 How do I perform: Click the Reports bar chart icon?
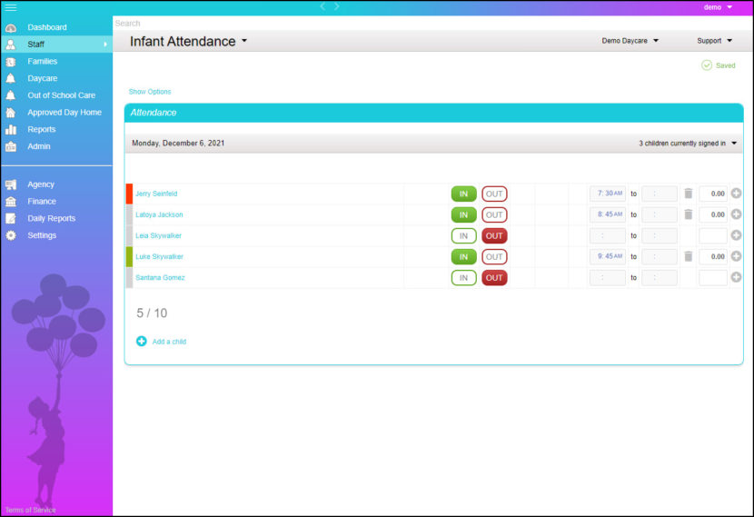[11, 129]
